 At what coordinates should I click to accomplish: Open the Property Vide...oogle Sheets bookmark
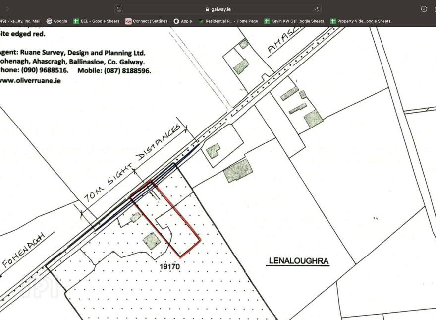click(x=360, y=21)
